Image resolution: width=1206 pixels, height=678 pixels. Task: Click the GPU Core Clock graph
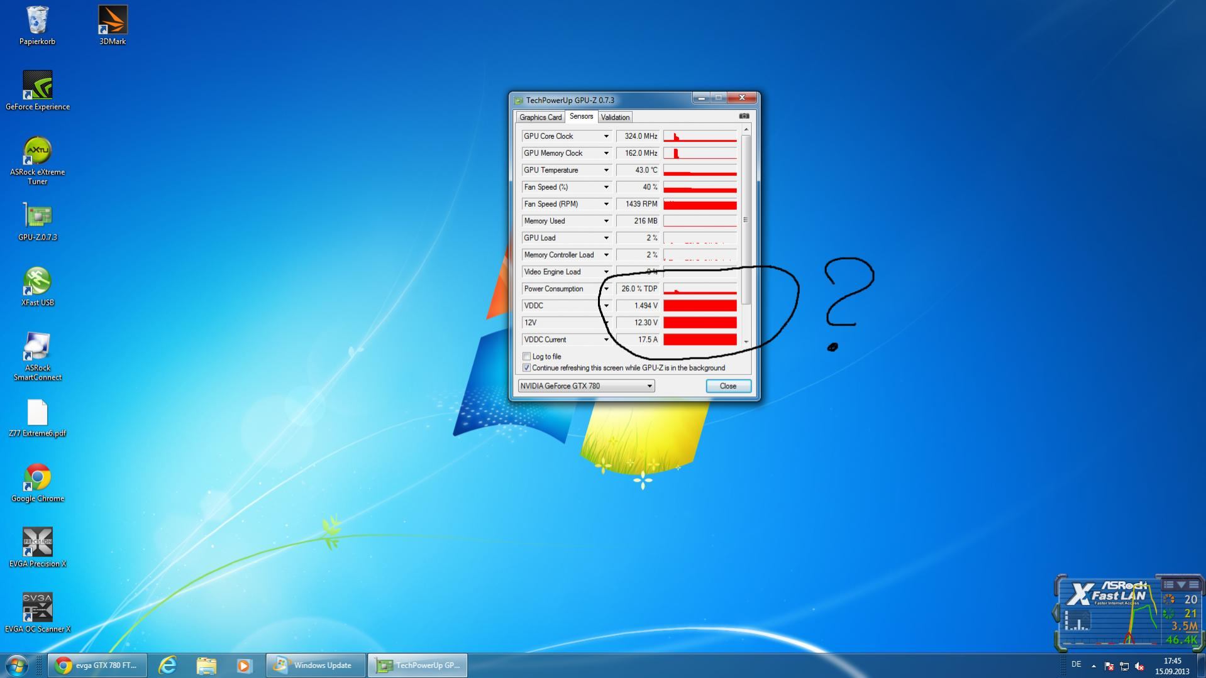click(700, 136)
